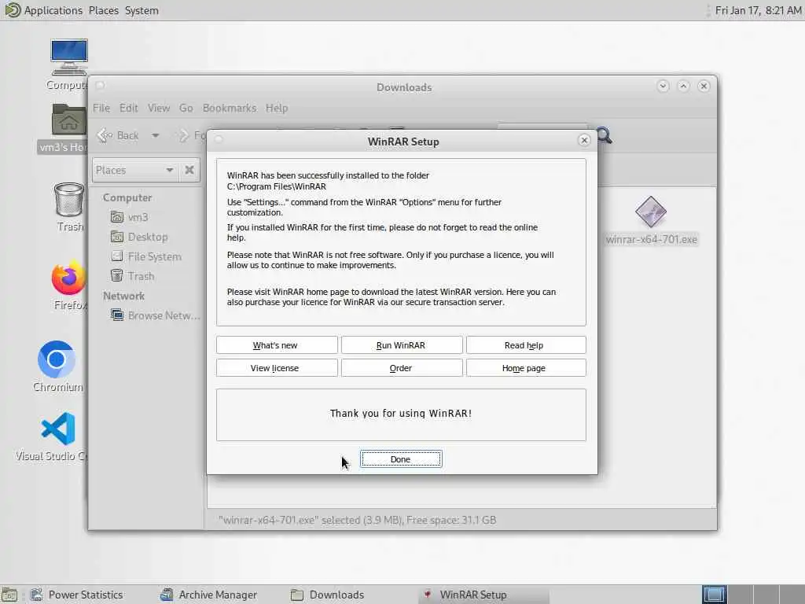Click "Thank you for using WinRAR!" text
Image resolution: width=805 pixels, height=604 pixels.
(400, 413)
